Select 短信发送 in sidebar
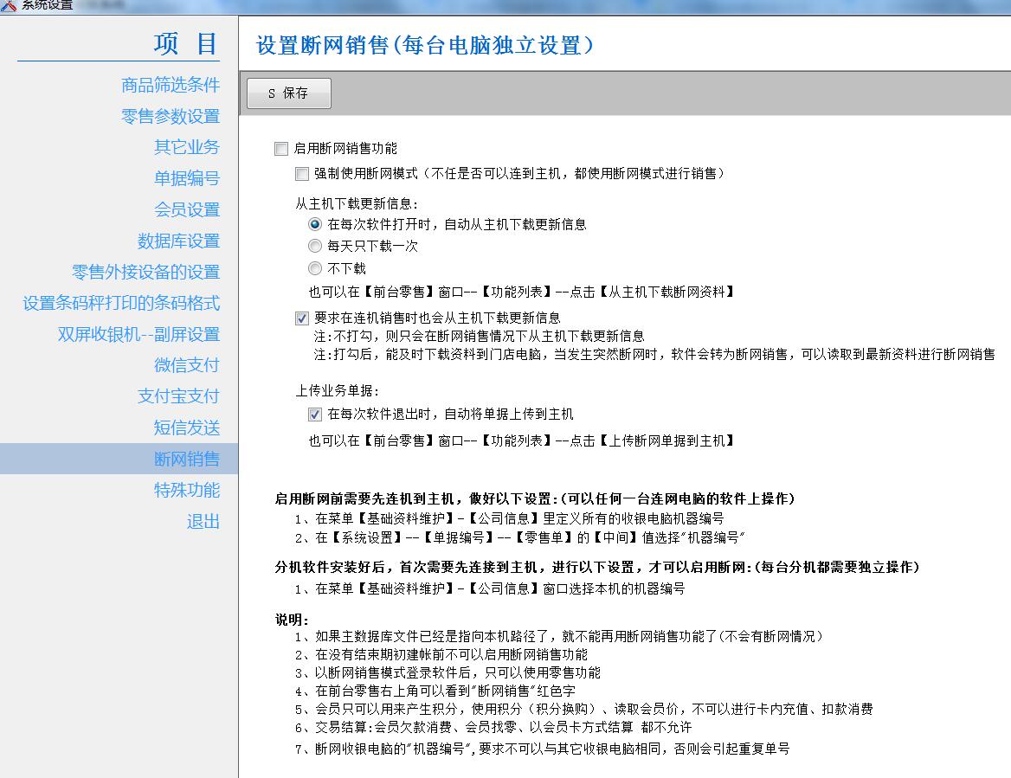Screen dimensions: 1011x778 [x=187, y=428]
